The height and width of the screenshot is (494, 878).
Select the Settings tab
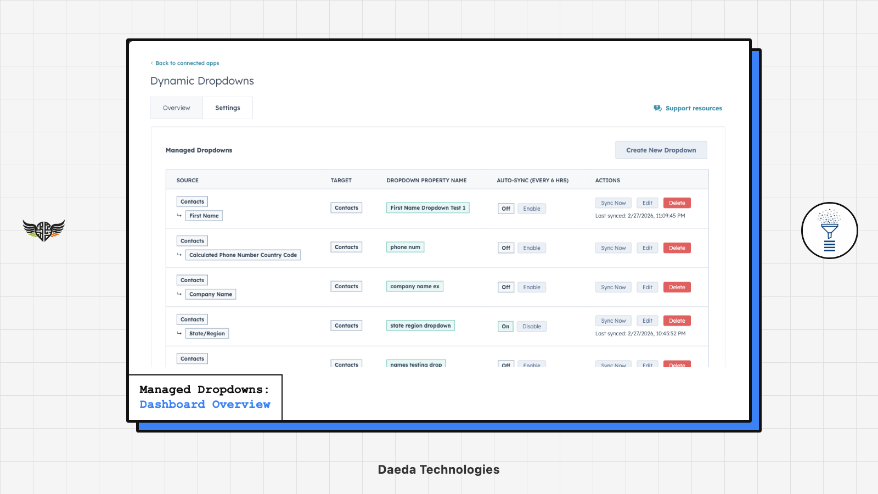[228, 108]
